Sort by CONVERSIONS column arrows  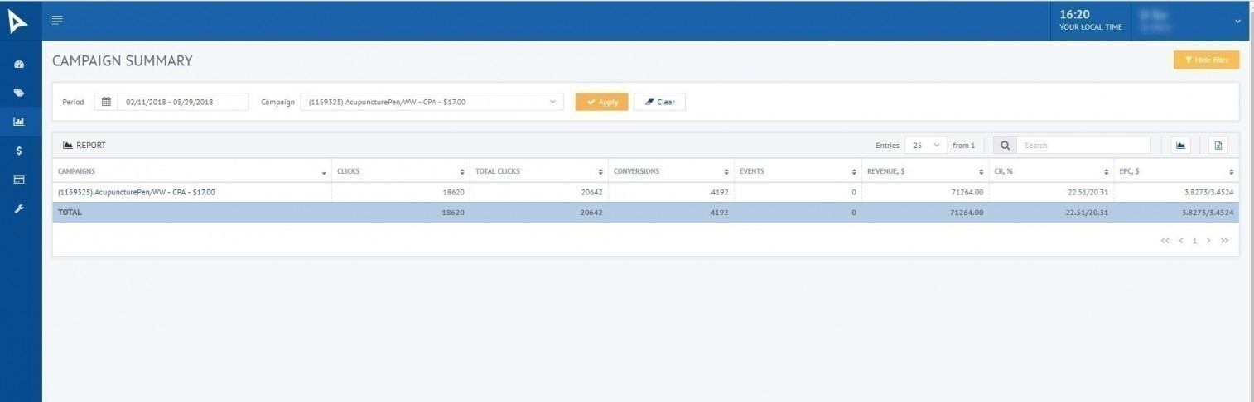point(727,171)
